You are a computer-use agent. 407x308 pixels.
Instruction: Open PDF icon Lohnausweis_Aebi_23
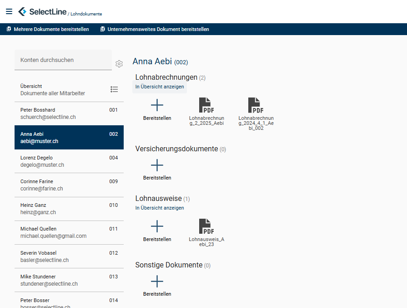(206, 226)
